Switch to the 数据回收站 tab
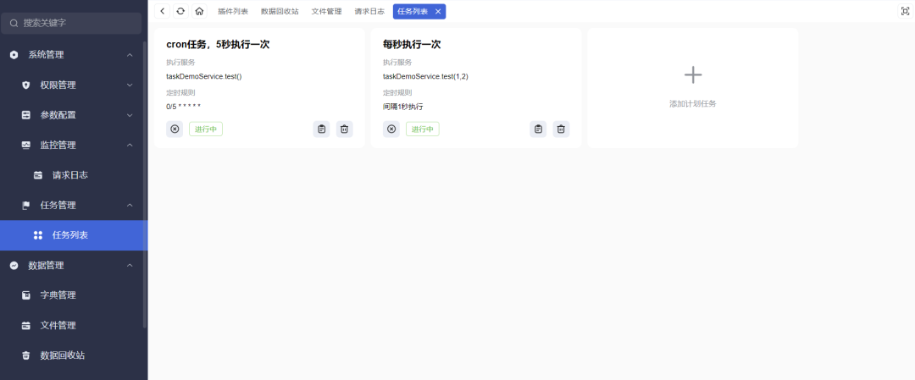915x380 pixels. 280,11
